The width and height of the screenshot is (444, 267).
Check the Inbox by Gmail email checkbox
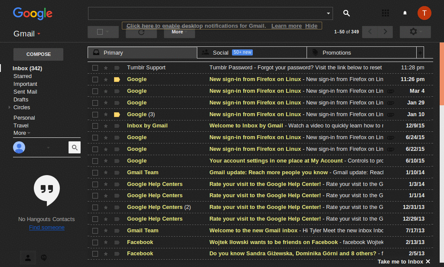tap(95, 126)
